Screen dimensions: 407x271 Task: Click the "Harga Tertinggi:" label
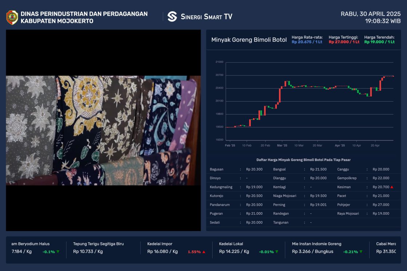343,37
